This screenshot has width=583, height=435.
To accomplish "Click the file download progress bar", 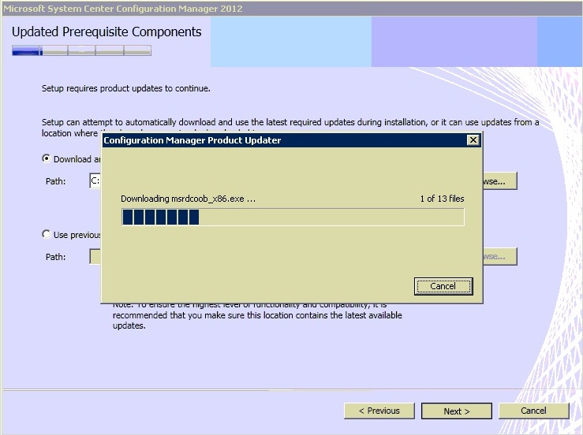I will [293, 217].
